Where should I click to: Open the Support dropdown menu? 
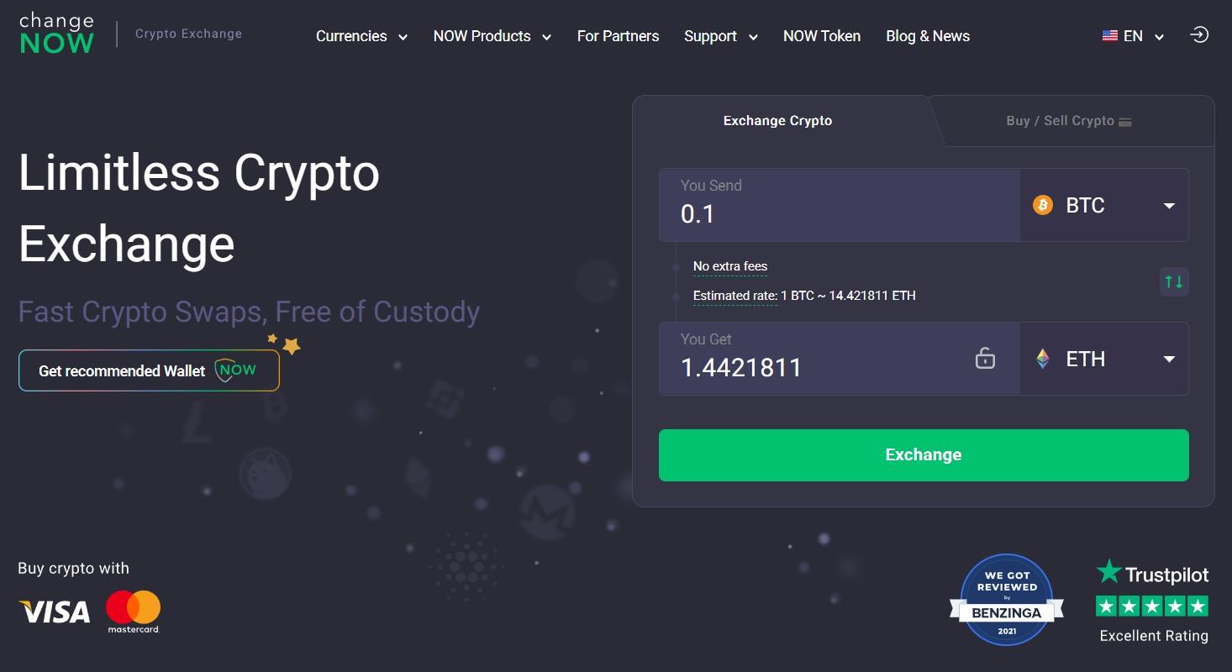point(721,36)
